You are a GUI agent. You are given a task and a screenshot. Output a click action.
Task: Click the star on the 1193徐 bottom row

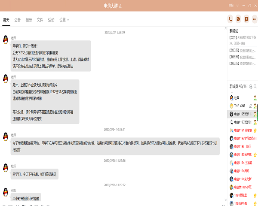tap(255, 203)
